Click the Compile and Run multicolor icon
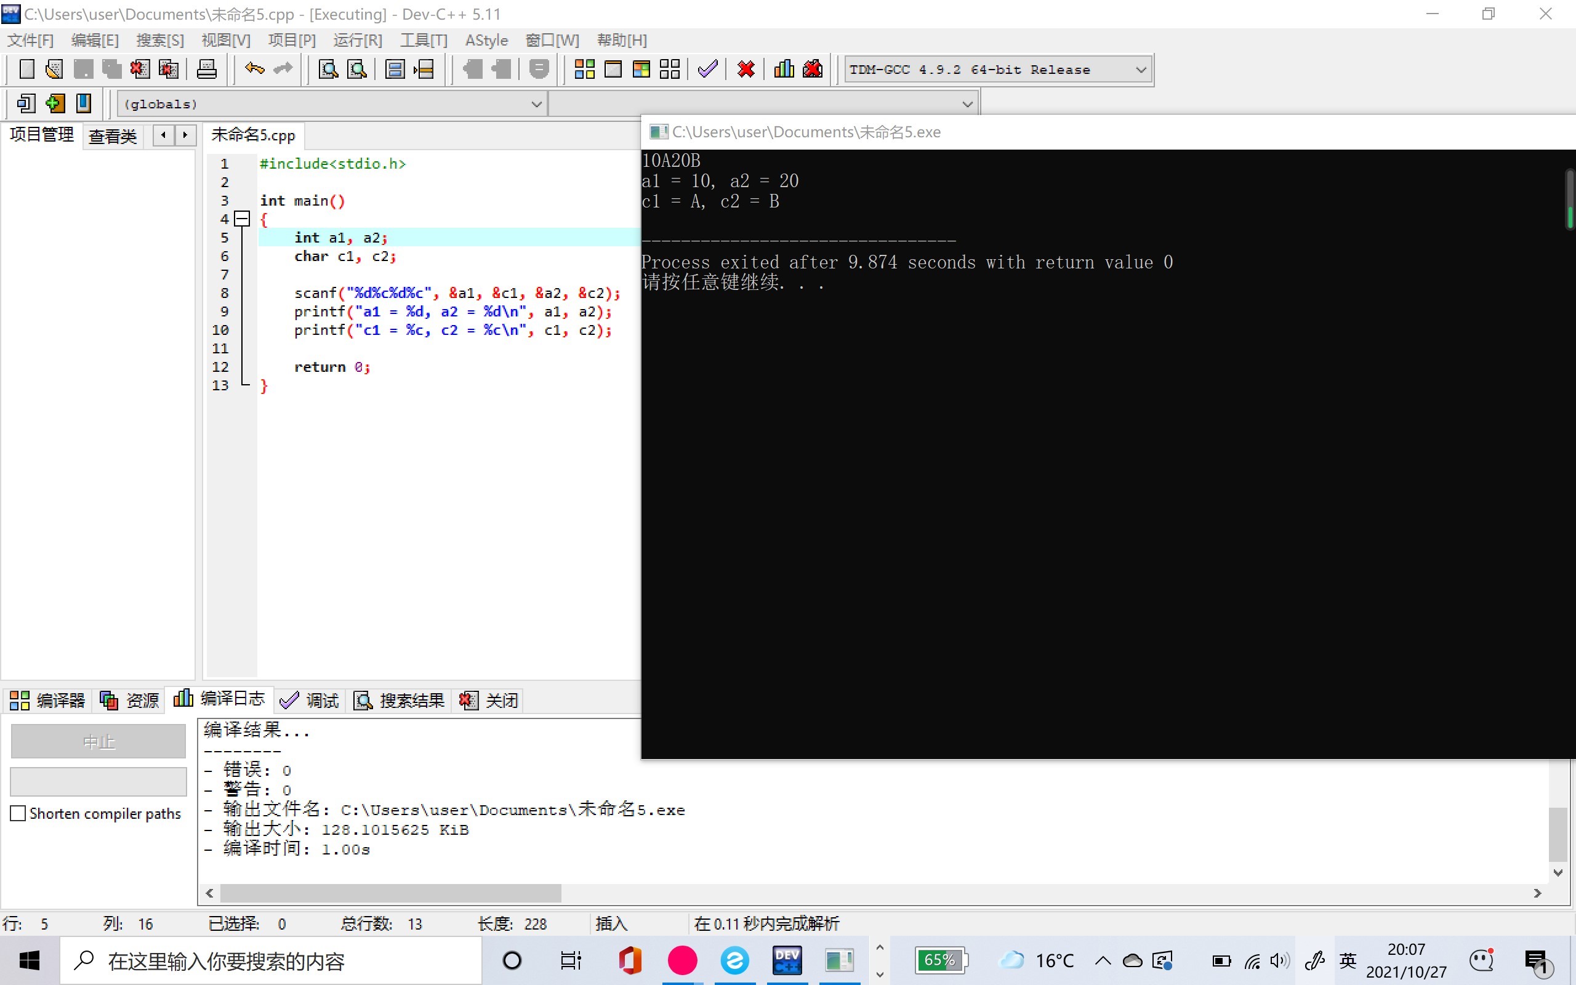The height and width of the screenshot is (985, 1576). tap(641, 69)
